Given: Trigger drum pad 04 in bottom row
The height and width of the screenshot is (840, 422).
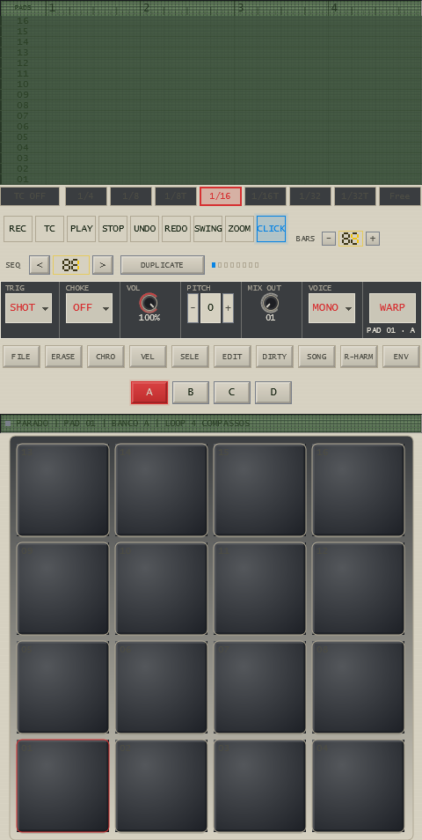Looking at the screenshot, I should pos(359,785).
